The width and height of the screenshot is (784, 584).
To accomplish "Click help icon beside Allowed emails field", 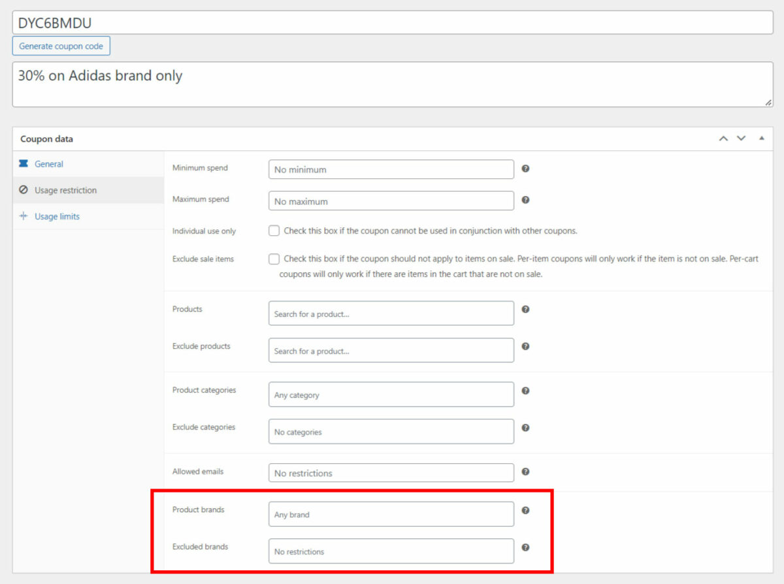I will tap(525, 472).
